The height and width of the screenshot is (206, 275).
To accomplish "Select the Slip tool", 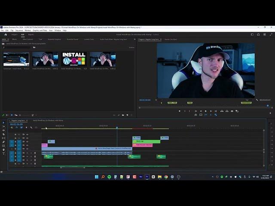I will pos(4,138).
